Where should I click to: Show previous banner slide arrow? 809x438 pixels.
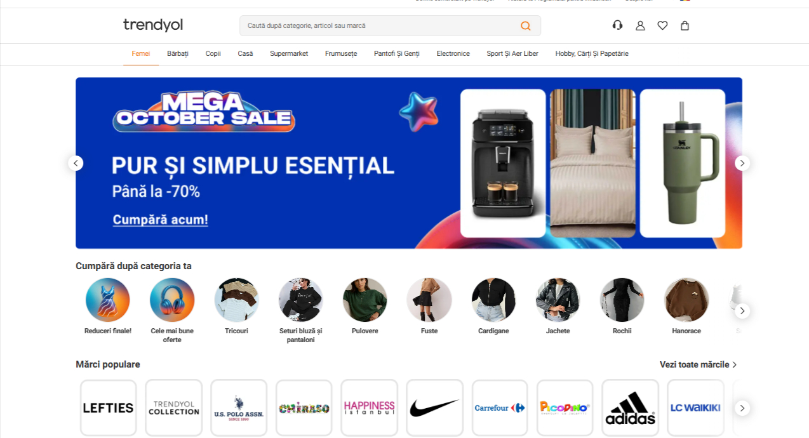[x=76, y=163]
